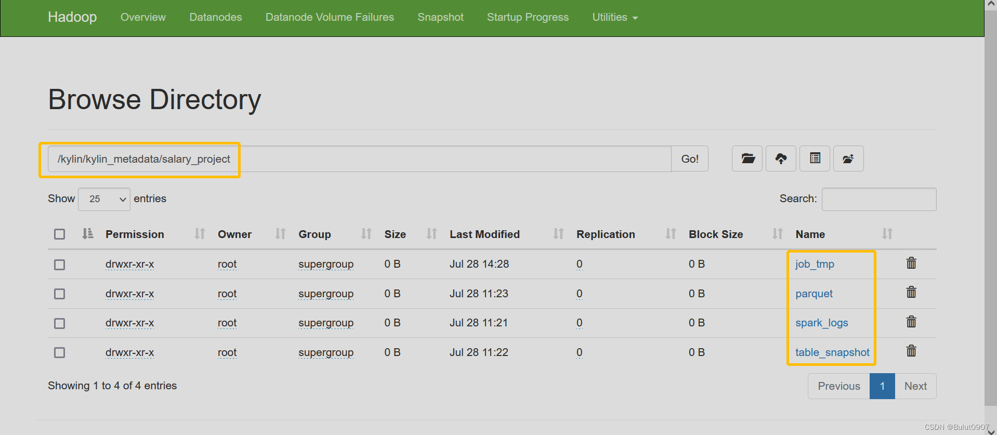Delete the table_snapshot directory via trash icon
The image size is (997, 435).
click(x=911, y=351)
